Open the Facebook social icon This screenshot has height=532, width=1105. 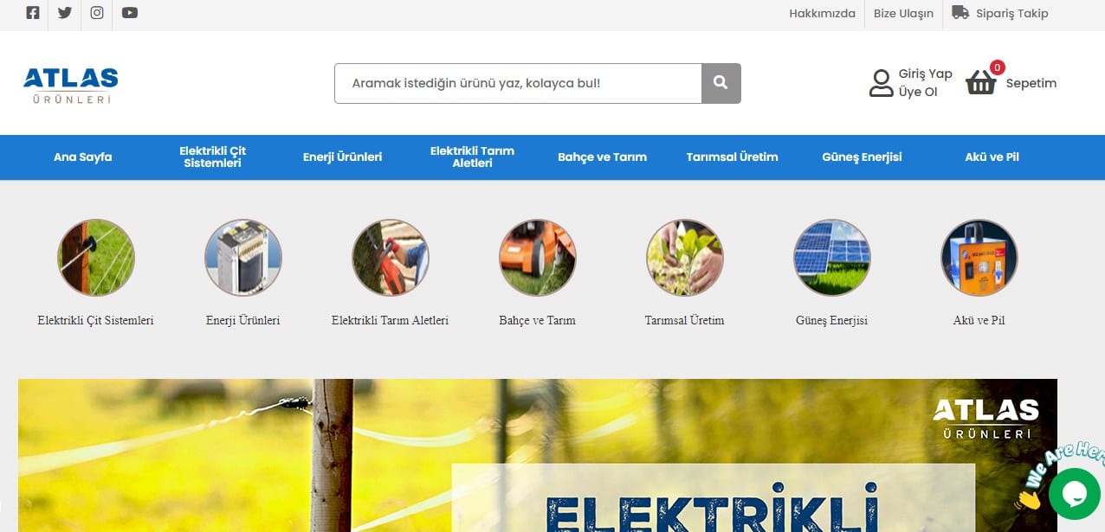(33, 13)
